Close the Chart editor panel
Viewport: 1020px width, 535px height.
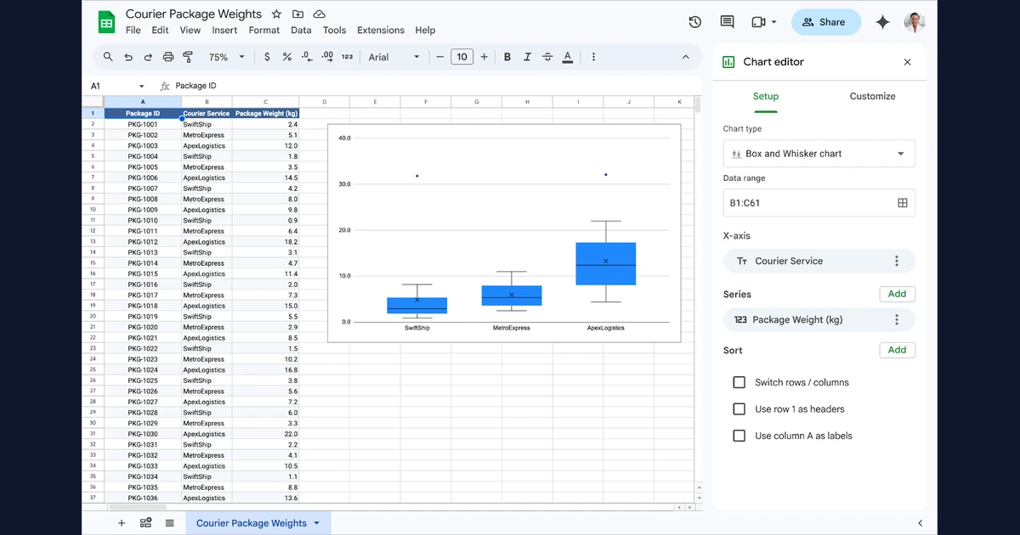pyautogui.click(x=907, y=62)
